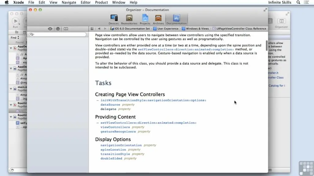Screen dimensions: 314x176
Task: Select the project navigator folder icon
Action: point(17,32)
